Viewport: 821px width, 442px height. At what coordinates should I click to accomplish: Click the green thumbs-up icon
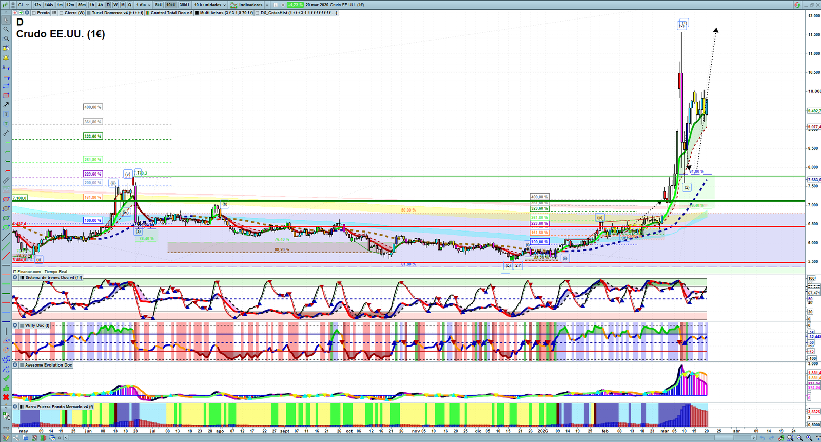[x=6, y=388]
